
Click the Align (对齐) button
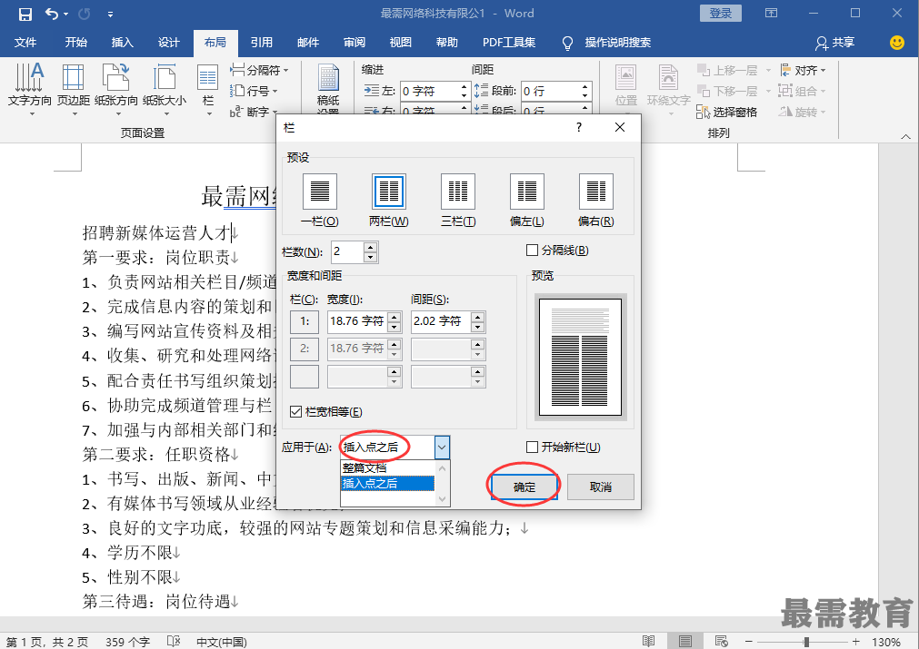803,70
